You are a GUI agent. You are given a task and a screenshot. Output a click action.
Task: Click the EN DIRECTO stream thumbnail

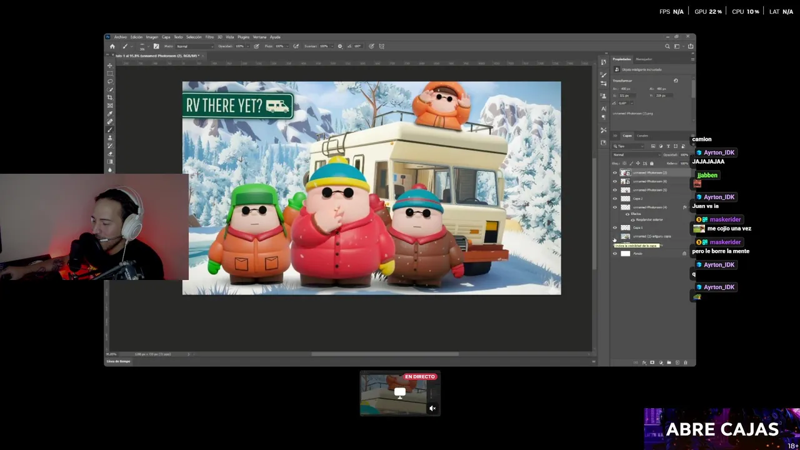[x=400, y=393]
